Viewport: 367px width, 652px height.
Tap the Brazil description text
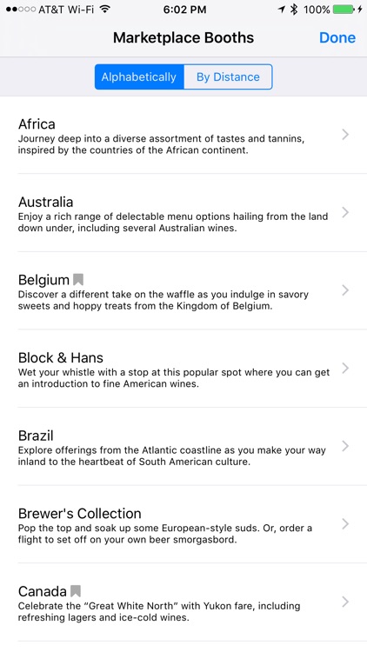(x=172, y=456)
